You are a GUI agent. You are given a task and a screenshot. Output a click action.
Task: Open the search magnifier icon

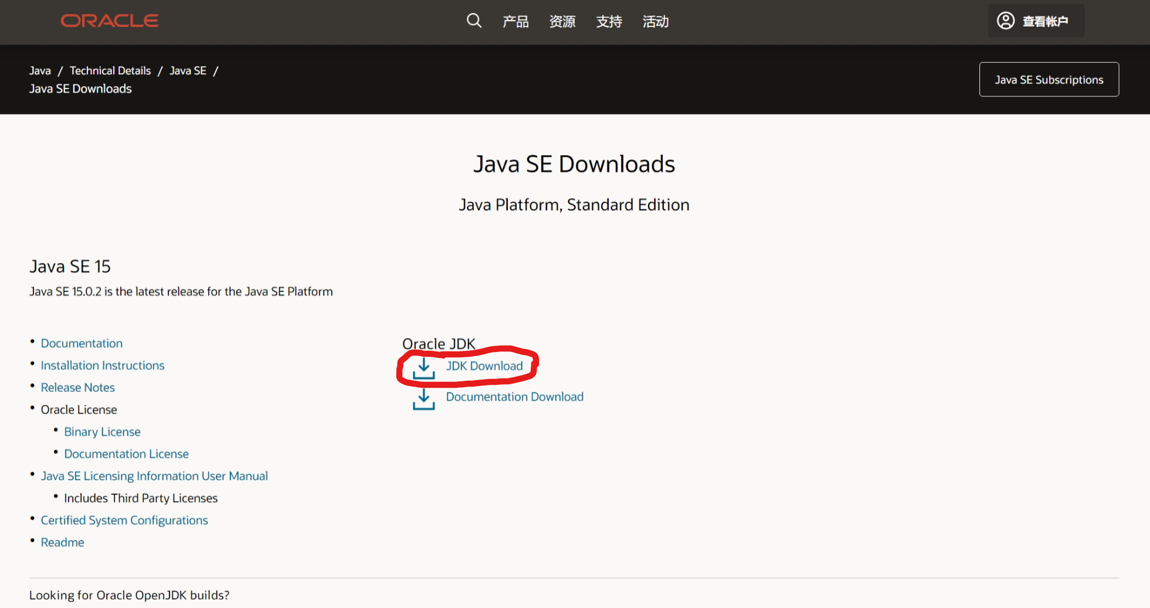pyautogui.click(x=474, y=21)
